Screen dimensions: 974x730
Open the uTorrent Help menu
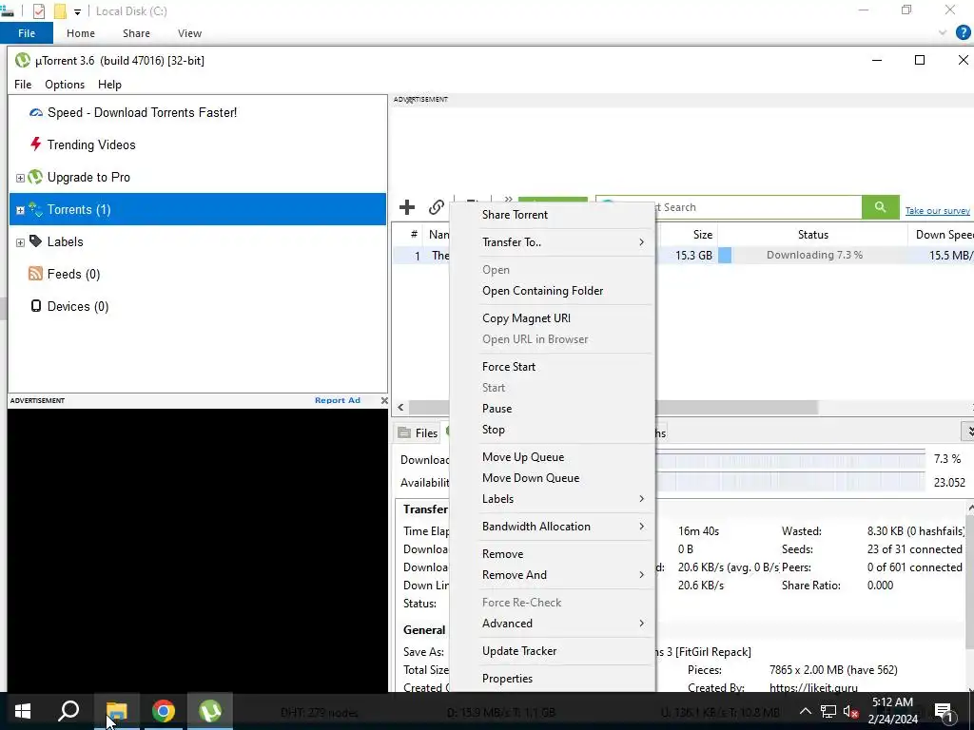coord(109,85)
